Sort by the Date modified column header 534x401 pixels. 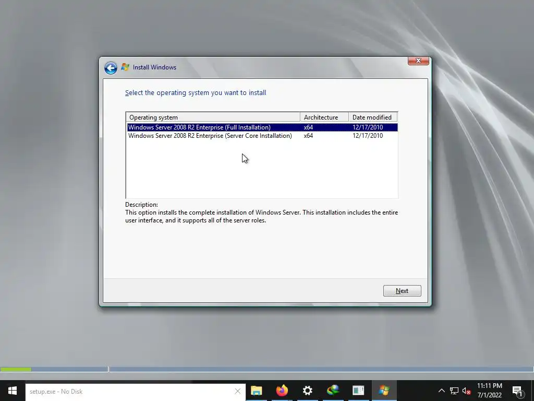tap(373, 117)
